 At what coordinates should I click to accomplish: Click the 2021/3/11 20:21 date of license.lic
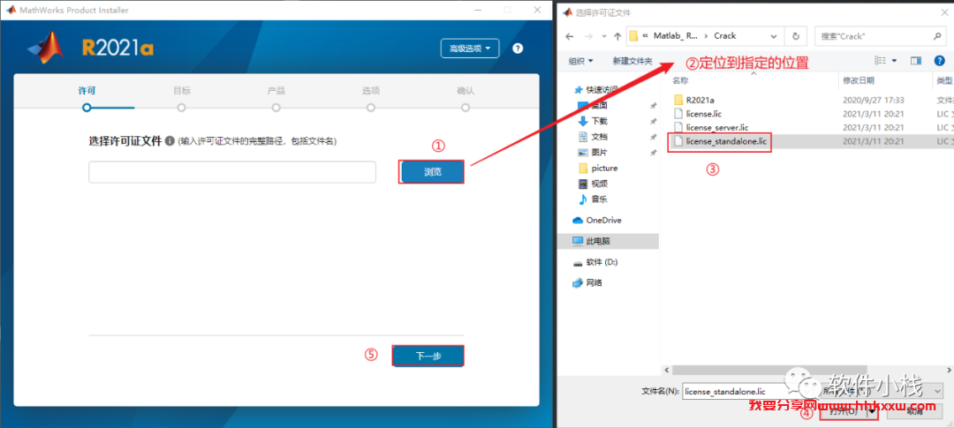coord(873,113)
